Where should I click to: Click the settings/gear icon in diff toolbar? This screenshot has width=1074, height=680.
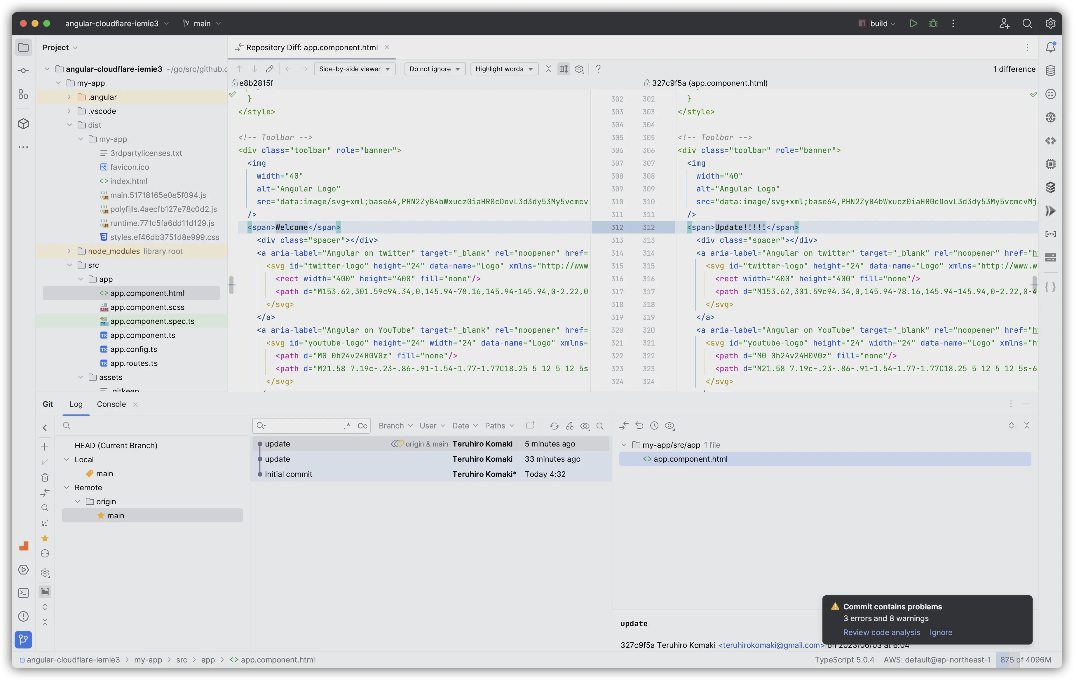[x=579, y=69]
